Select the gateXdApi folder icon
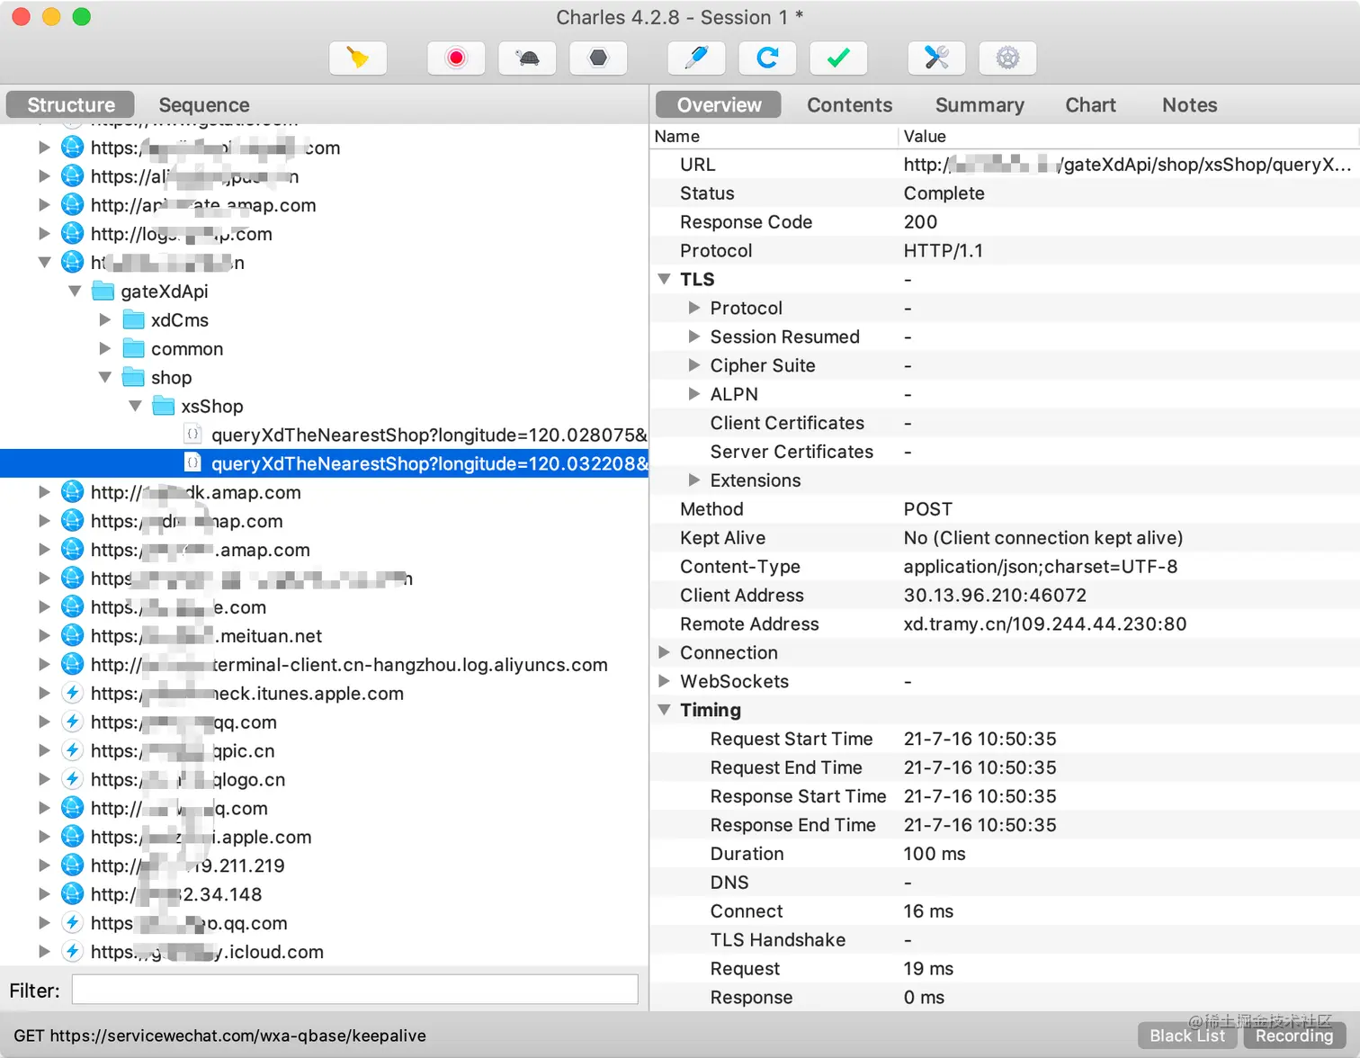 [103, 291]
